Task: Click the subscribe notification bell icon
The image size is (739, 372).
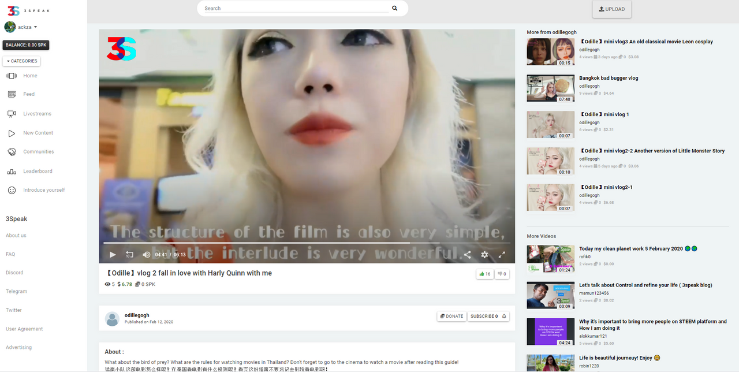Action: coord(504,316)
